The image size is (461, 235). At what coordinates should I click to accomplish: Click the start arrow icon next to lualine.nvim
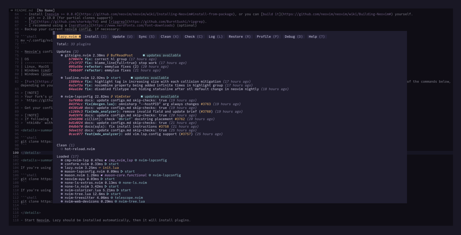coord(108,78)
